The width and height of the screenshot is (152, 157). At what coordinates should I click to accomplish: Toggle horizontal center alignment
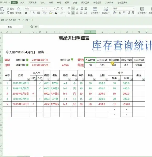73,13
